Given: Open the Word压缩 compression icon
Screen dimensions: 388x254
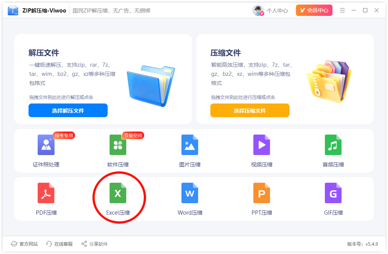Looking at the screenshot, I should click(x=190, y=193).
